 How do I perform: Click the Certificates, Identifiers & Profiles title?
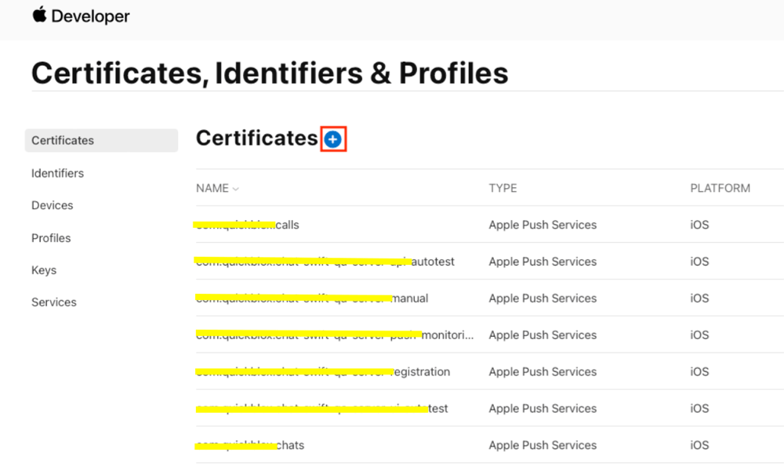click(270, 74)
